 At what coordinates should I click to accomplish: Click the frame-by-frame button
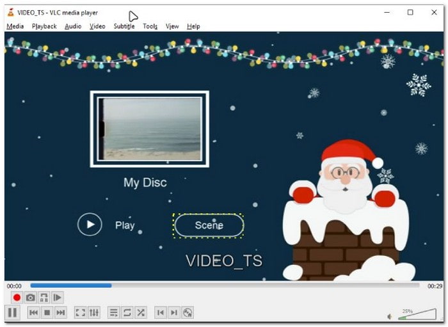click(x=57, y=298)
